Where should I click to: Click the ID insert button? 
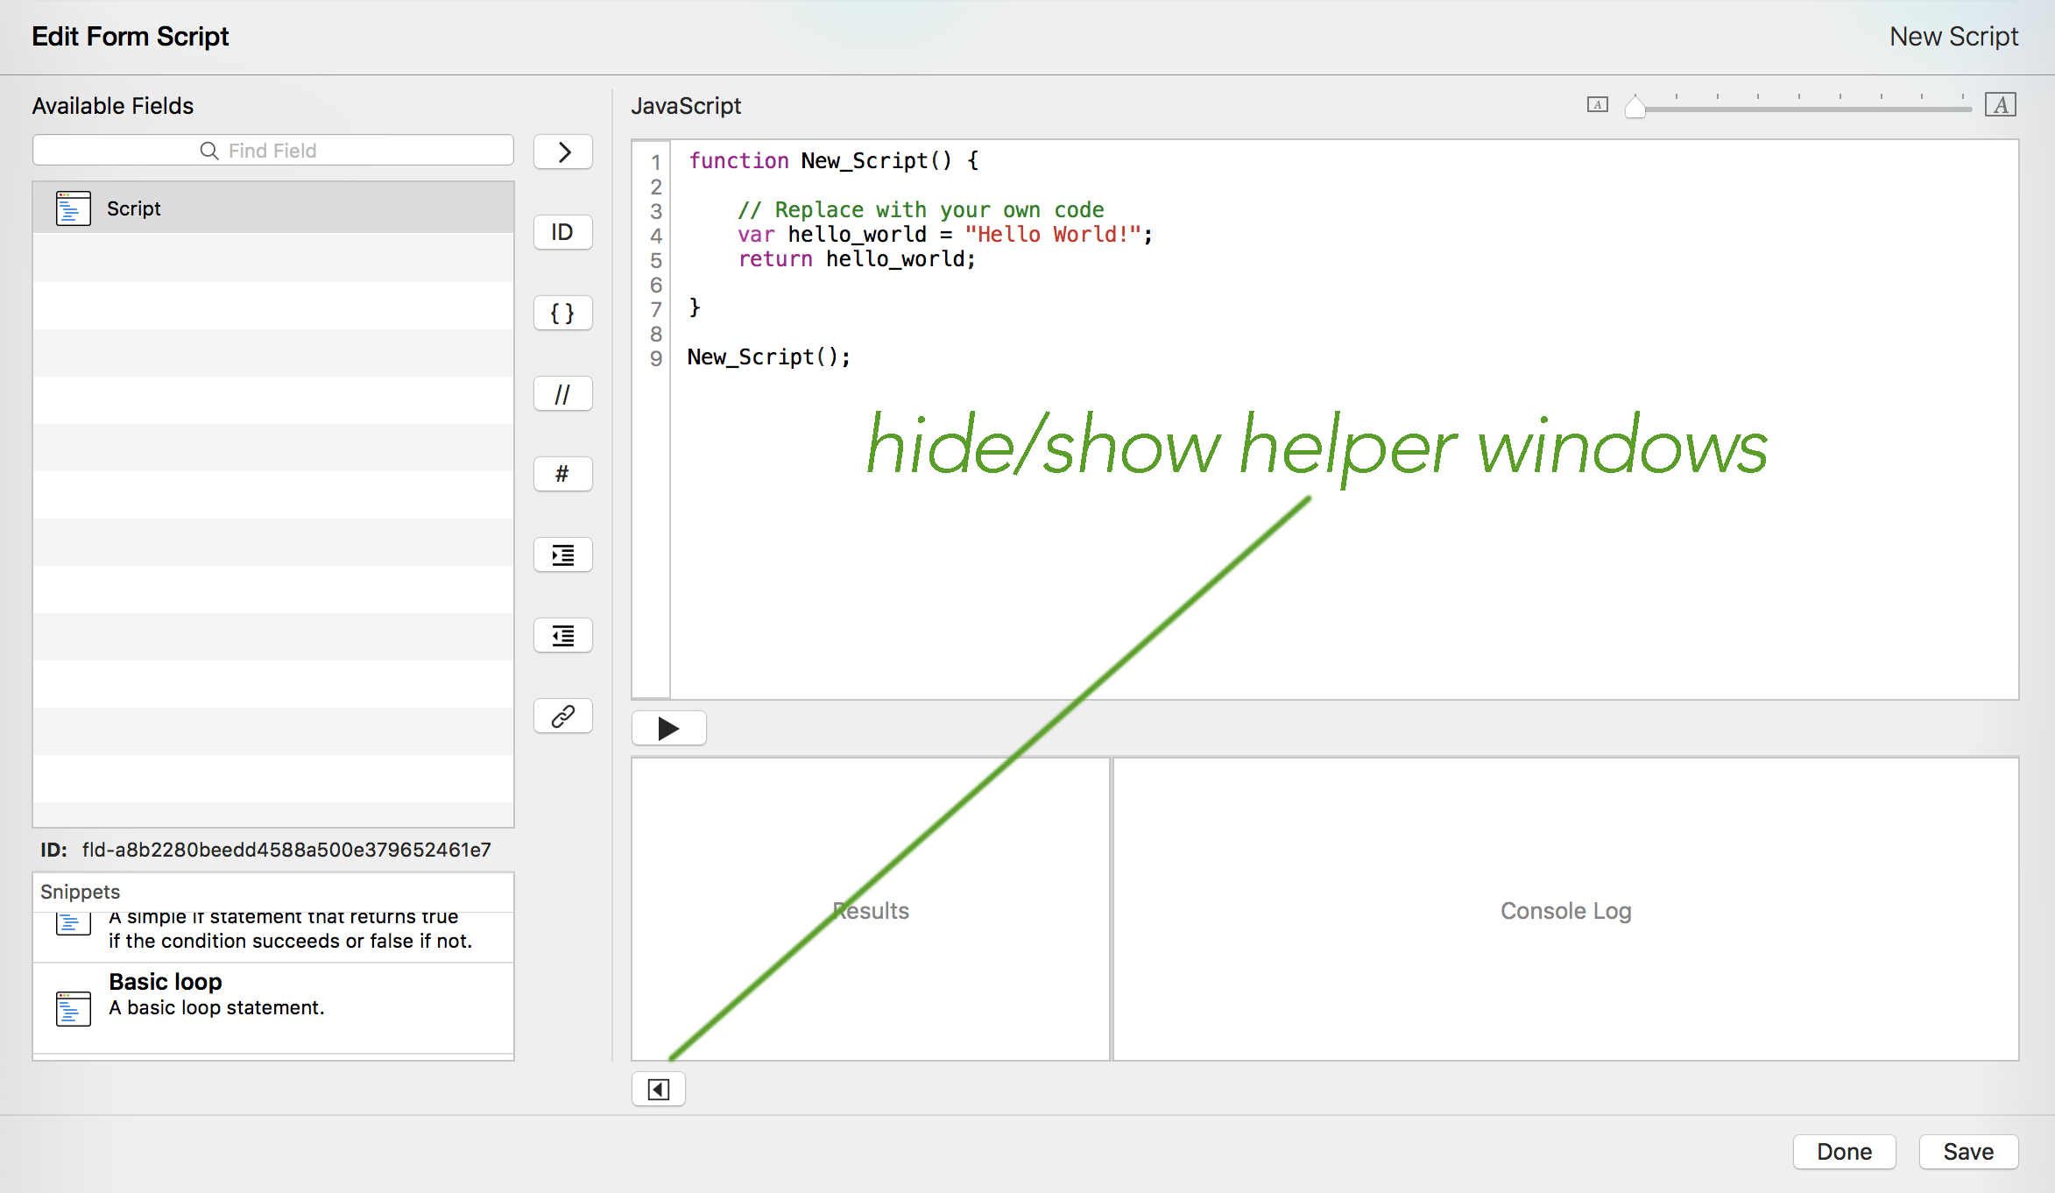click(562, 233)
